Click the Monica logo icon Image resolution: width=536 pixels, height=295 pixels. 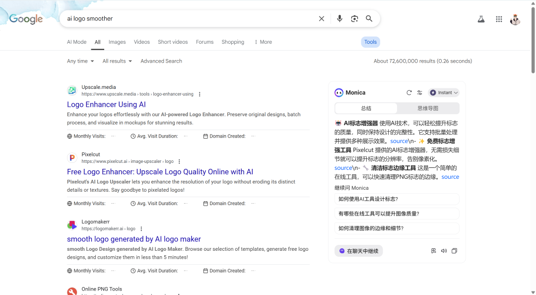click(339, 93)
